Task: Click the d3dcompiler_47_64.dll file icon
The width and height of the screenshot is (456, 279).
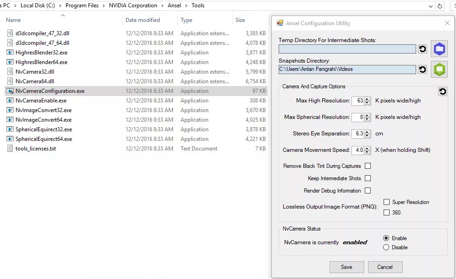Action: point(10,43)
